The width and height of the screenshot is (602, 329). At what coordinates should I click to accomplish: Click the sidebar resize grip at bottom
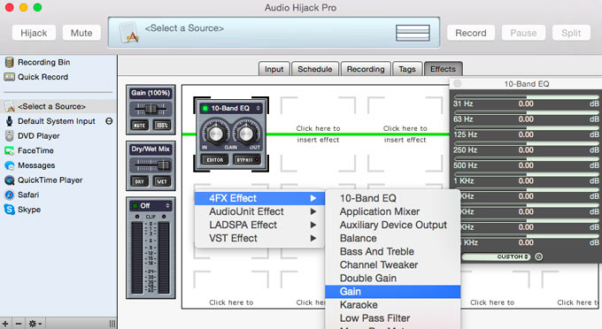(x=112, y=324)
